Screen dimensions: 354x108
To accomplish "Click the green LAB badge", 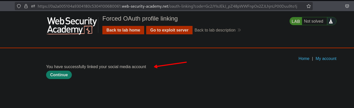I will (x=296, y=21).
